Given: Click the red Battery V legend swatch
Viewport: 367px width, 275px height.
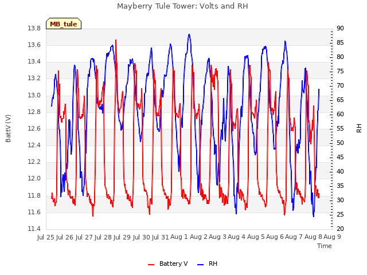Looking at the screenshot, I should pyautogui.click(x=151, y=265).
